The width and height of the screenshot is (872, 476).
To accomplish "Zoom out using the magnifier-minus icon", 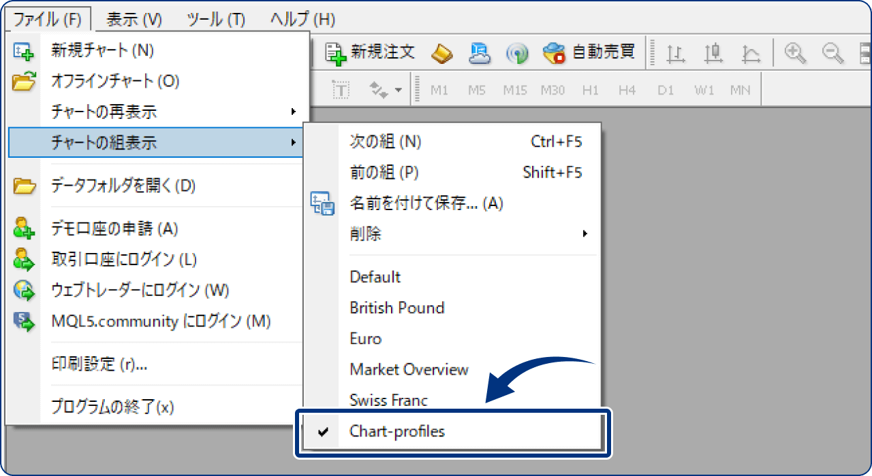I will [832, 52].
